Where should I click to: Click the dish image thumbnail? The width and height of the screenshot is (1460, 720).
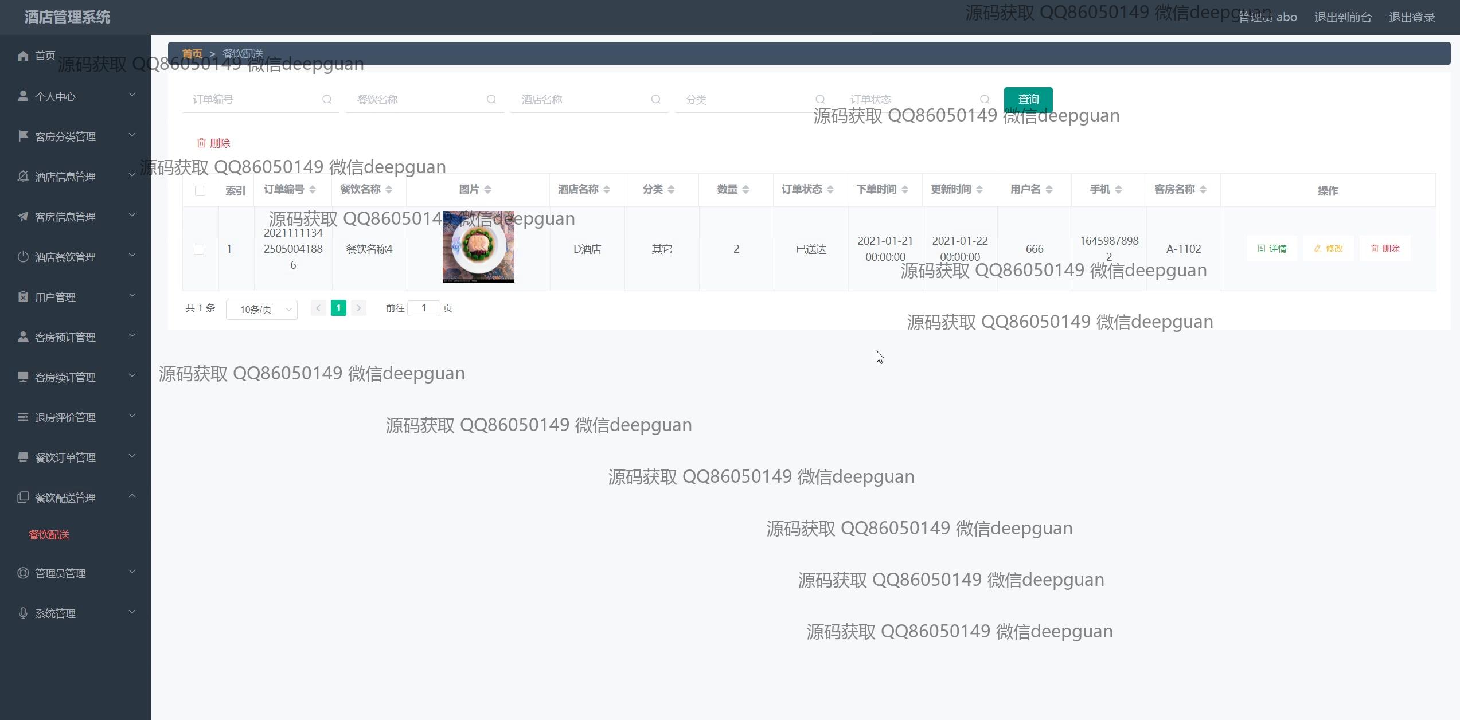(x=478, y=246)
